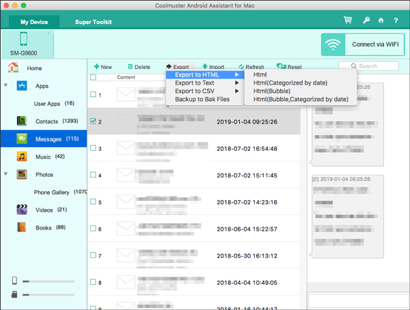The height and width of the screenshot is (310, 410).
Task: Click the Import toolbar button
Action: [x=213, y=67]
